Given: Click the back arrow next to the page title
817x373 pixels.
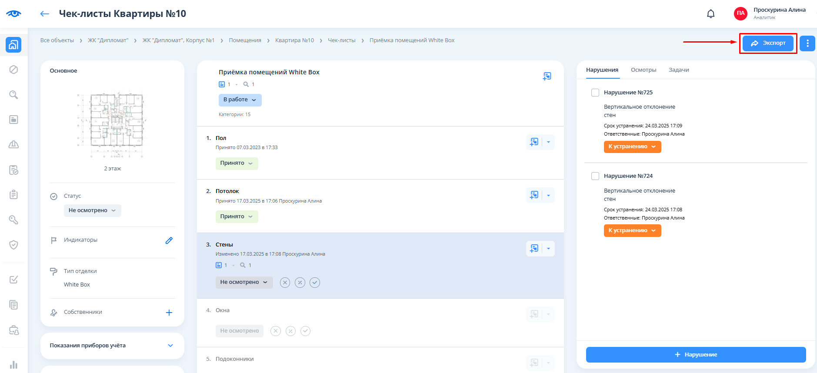Looking at the screenshot, I should coord(44,14).
